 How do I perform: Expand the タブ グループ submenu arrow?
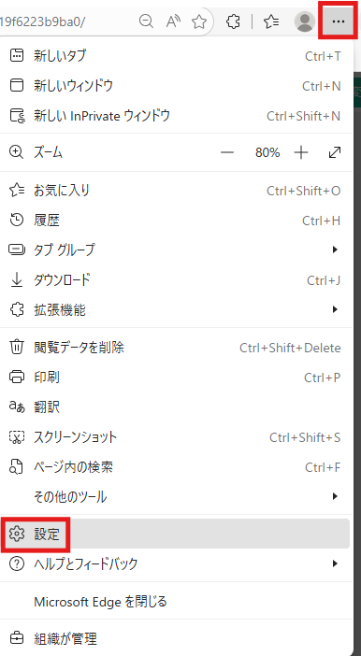click(x=334, y=250)
